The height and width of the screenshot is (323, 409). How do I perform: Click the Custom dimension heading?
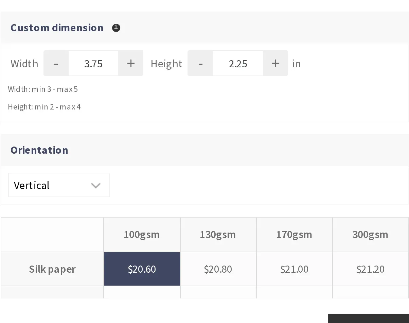pos(57,28)
